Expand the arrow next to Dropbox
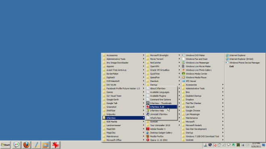The height and width of the screenshot is (149, 266). (x=223, y=100)
